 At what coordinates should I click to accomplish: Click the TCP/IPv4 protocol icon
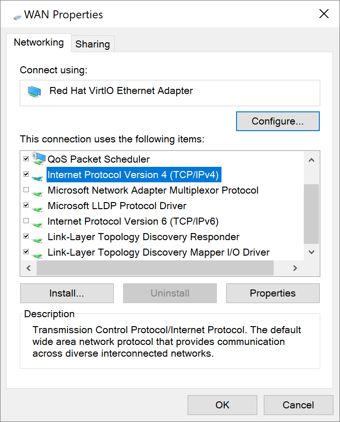(38, 175)
